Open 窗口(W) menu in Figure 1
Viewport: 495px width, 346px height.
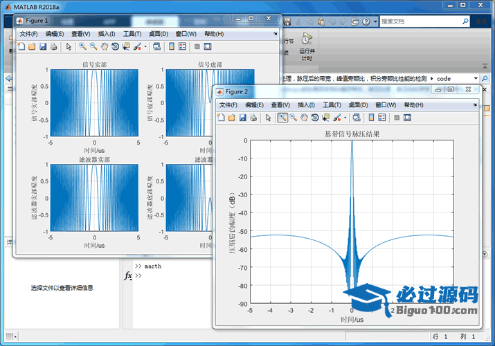[186, 34]
